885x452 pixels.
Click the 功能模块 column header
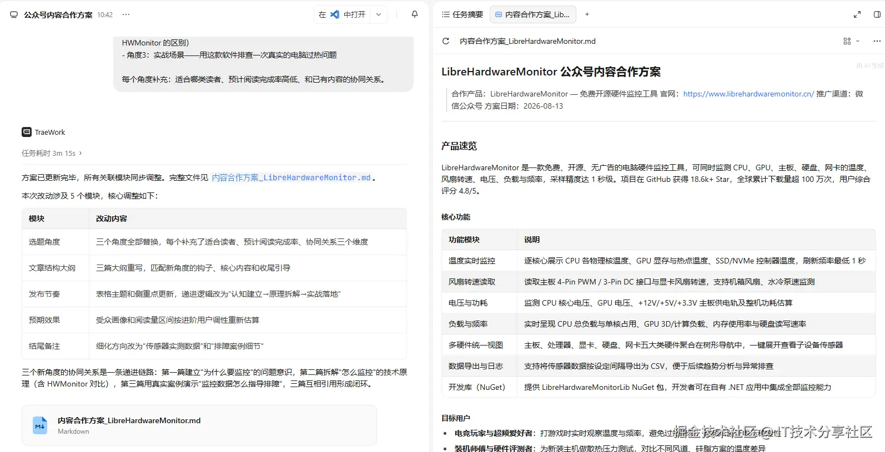(x=464, y=240)
